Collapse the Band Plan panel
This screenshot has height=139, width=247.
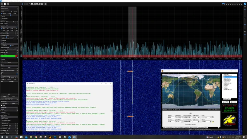(1, 107)
